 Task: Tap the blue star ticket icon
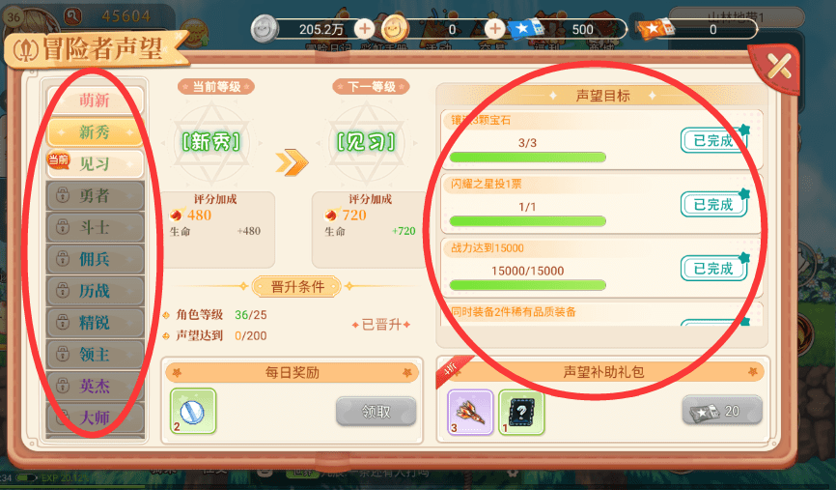tap(526, 28)
